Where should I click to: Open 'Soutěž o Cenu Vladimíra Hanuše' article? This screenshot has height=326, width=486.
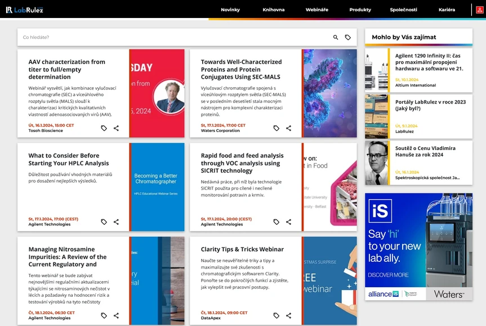425,152
